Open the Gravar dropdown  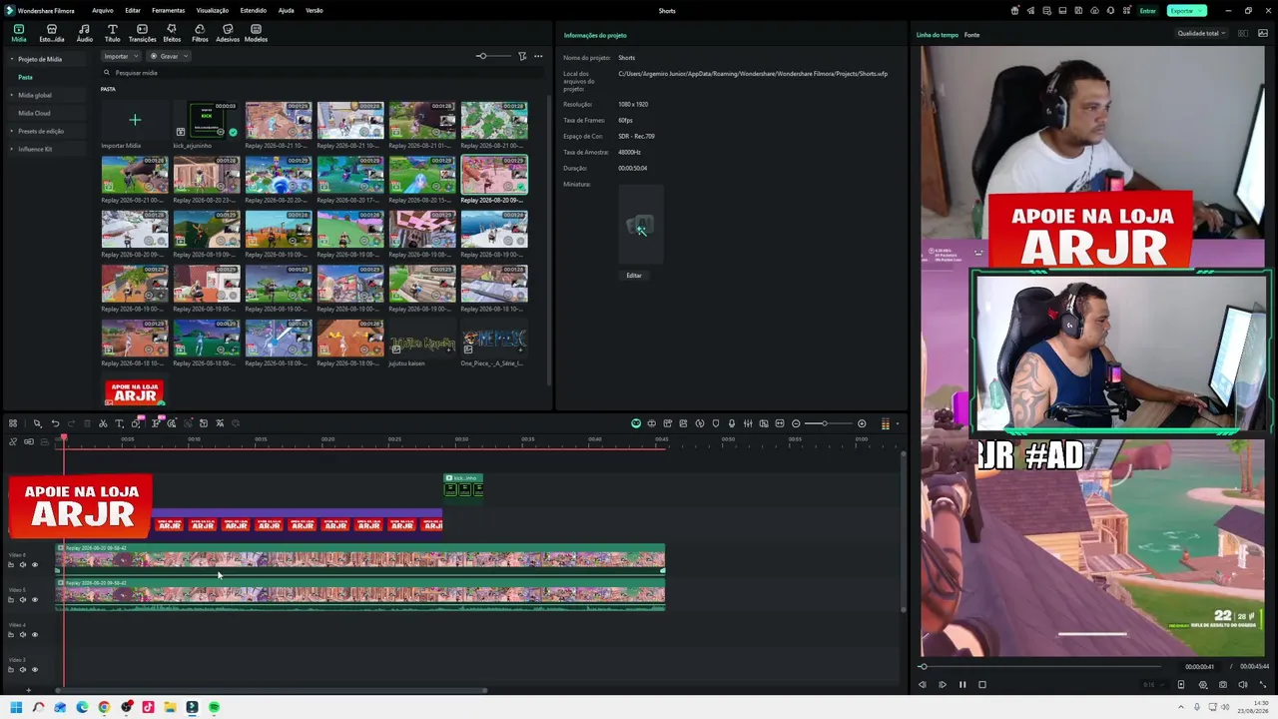click(x=169, y=56)
